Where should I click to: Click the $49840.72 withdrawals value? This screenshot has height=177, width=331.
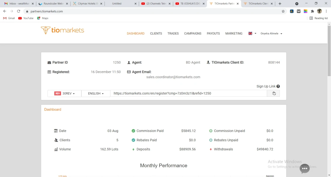(265, 149)
